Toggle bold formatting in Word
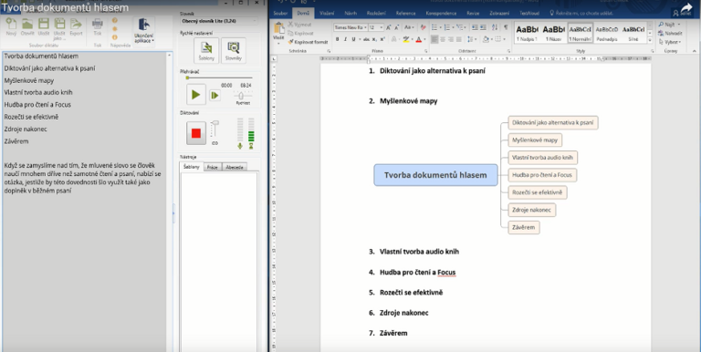The height and width of the screenshot is (352, 701). click(337, 39)
